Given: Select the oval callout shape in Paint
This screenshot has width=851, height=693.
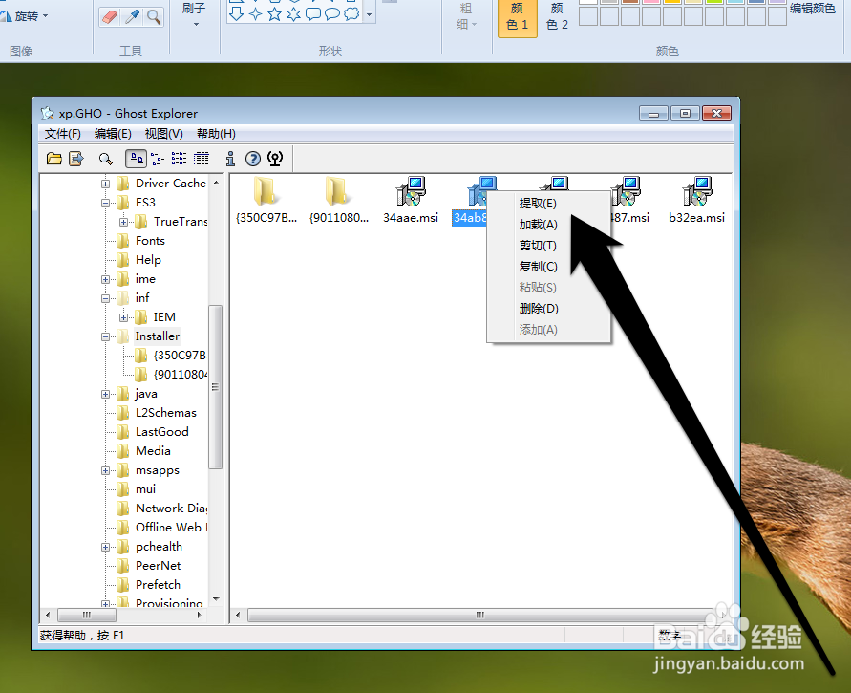Looking at the screenshot, I should click(332, 13).
